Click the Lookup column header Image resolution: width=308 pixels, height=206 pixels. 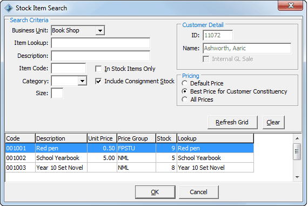(215, 138)
